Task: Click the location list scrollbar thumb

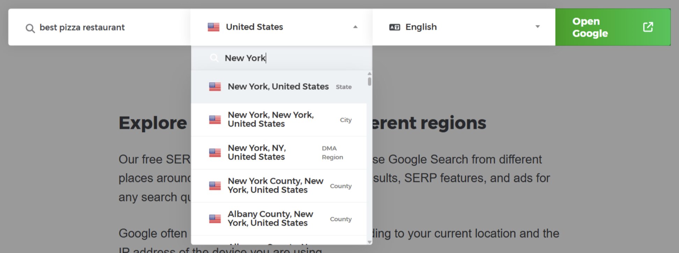Action: [370, 81]
